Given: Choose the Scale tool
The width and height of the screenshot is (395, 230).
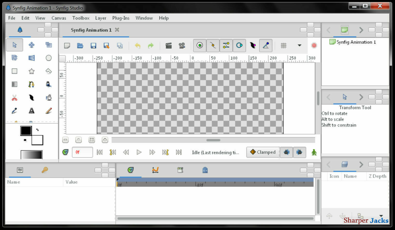Looking at the screenshot, I should [x=49, y=45].
